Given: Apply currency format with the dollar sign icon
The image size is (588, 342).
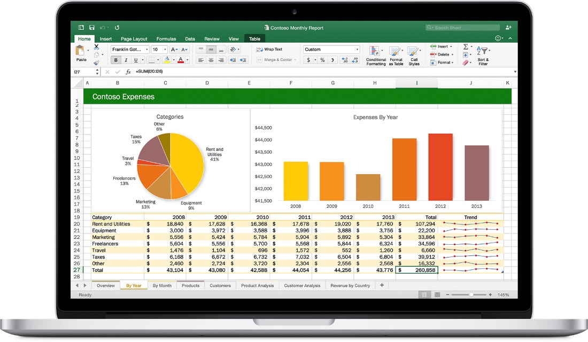Looking at the screenshot, I should coord(308,60).
